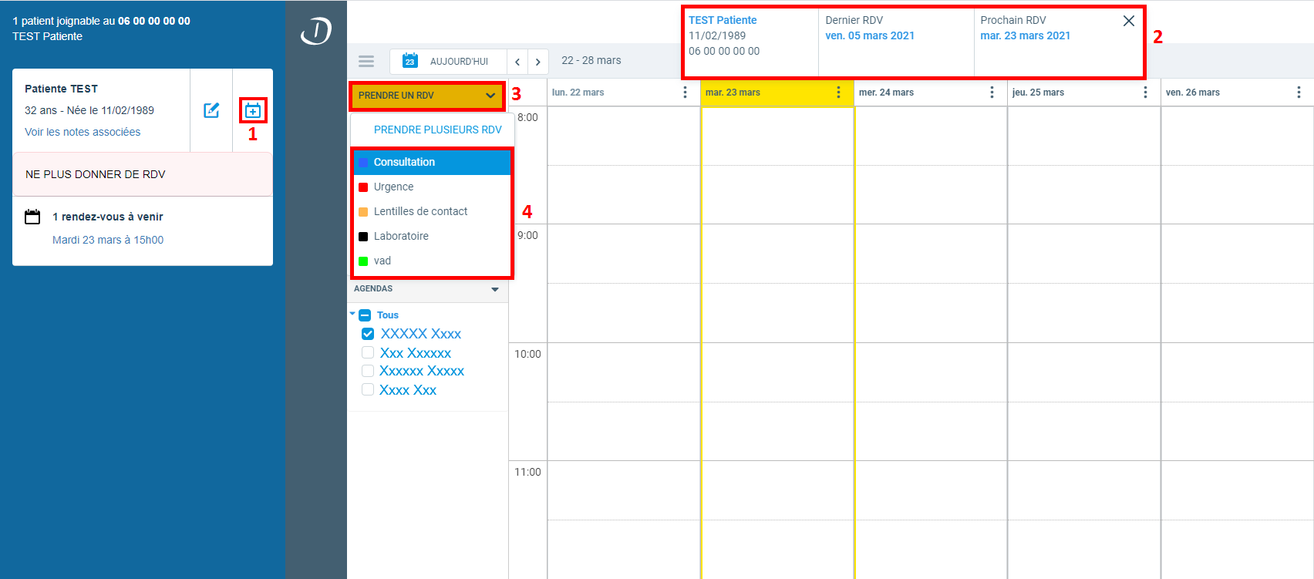Open options menu for jeu. 25 mars
1314x579 pixels.
[1145, 93]
